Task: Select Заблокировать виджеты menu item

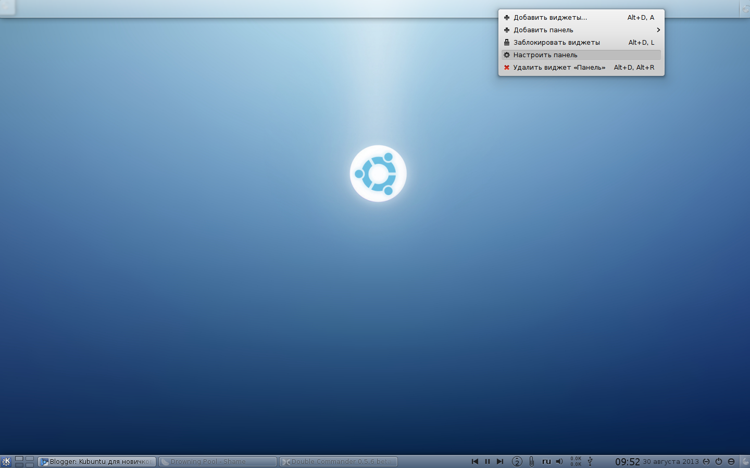Action: pyautogui.click(x=581, y=42)
